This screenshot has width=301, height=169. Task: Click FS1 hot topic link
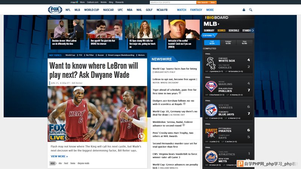[x=81, y=55]
